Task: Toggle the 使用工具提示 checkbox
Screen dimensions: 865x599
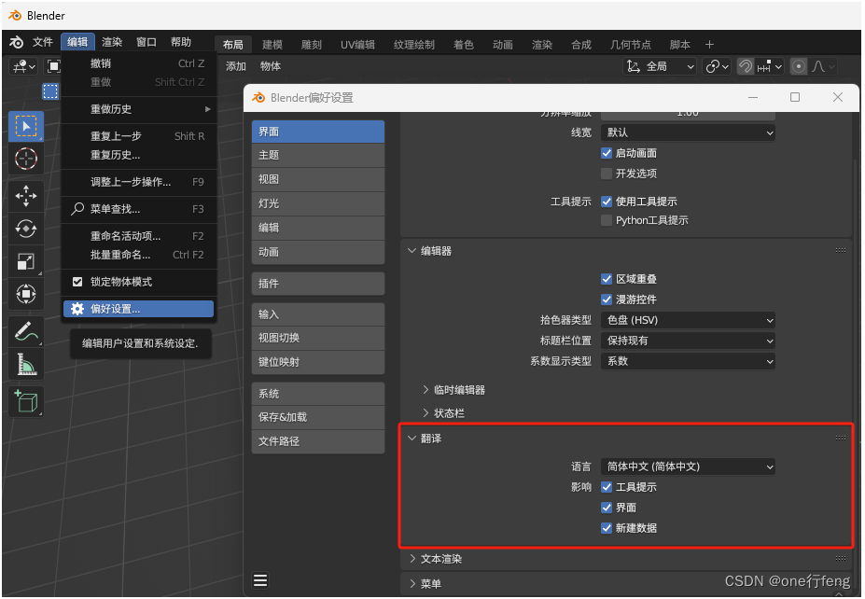Action: pyautogui.click(x=607, y=202)
